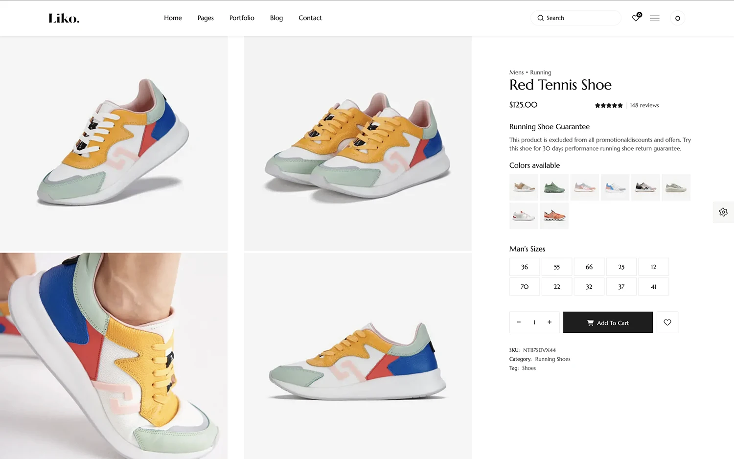The width and height of the screenshot is (734, 459).
Task: Pick size 66
Action: [589, 267]
